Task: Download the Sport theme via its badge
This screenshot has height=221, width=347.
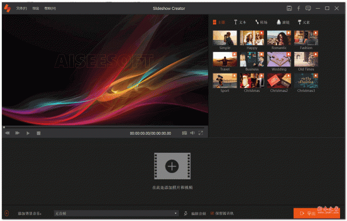Action: pos(234,76)
